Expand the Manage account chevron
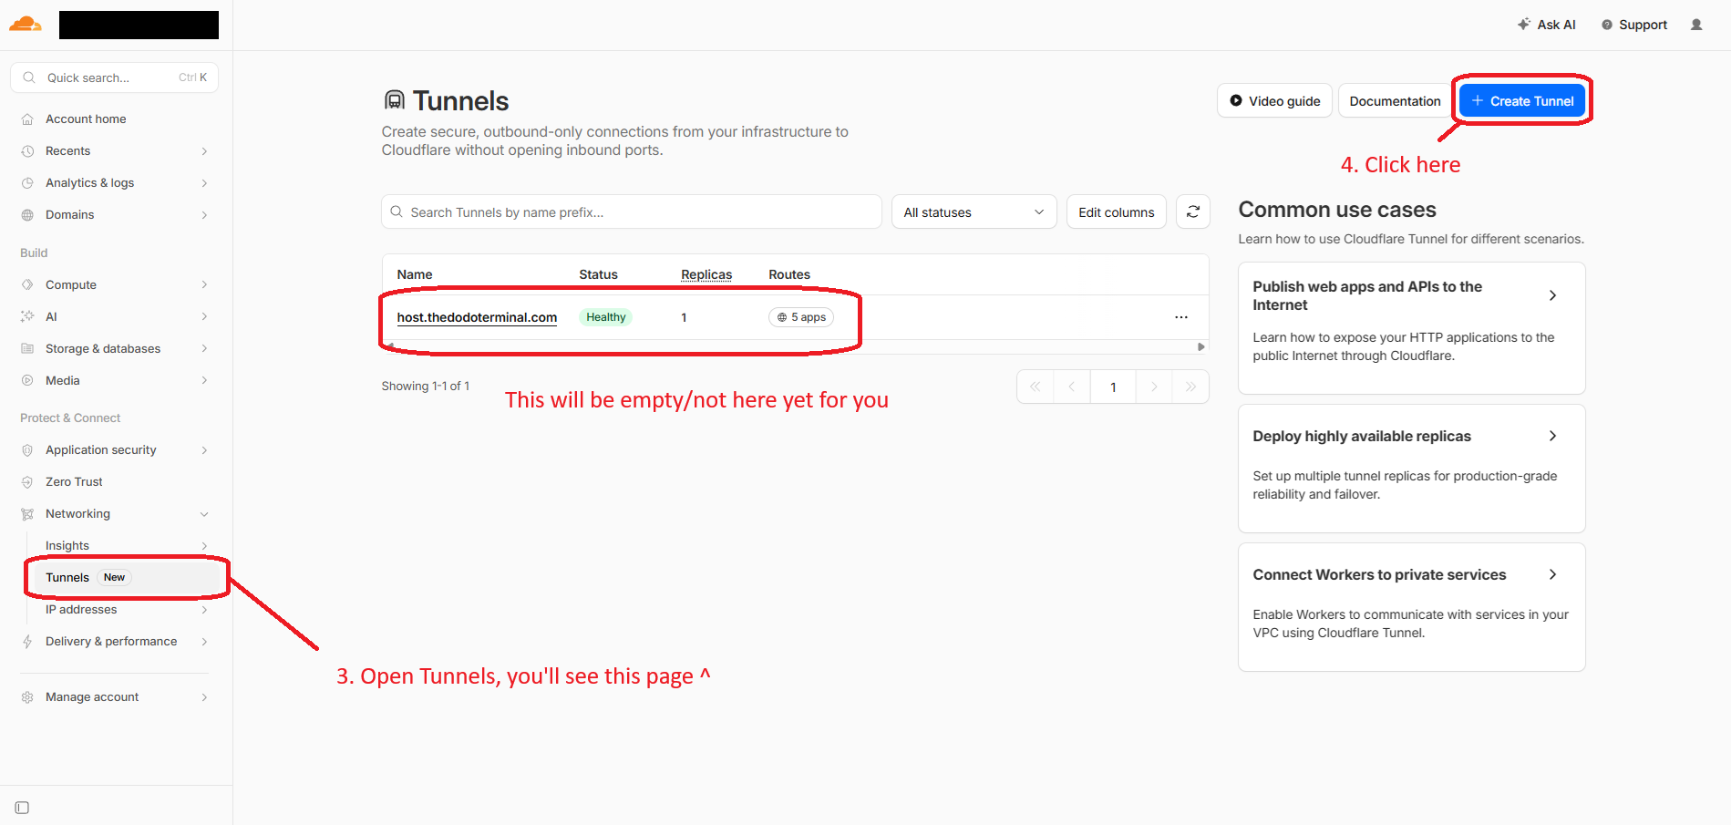1731x825 pixels. [204, 697]
